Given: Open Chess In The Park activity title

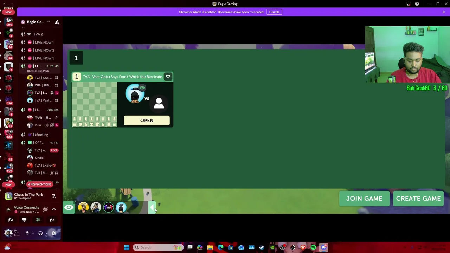Looking at the screenshot, I should pyautogui.click(x=28, y=195).
